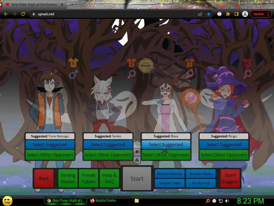Screen dimensions: 274x206
Task: Click the speaker volume tray icon
Action: point(227,201)
